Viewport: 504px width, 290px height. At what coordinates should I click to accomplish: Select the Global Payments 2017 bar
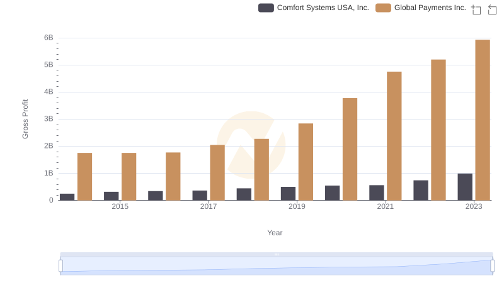tap(217, 172)
